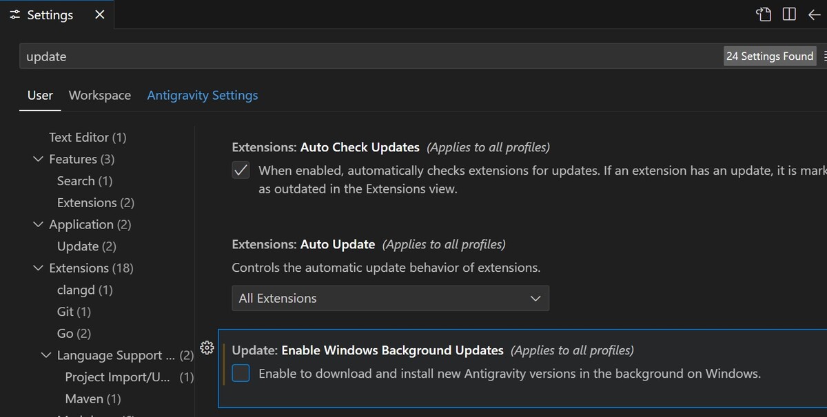Select the User settings tab

[40, 96]
